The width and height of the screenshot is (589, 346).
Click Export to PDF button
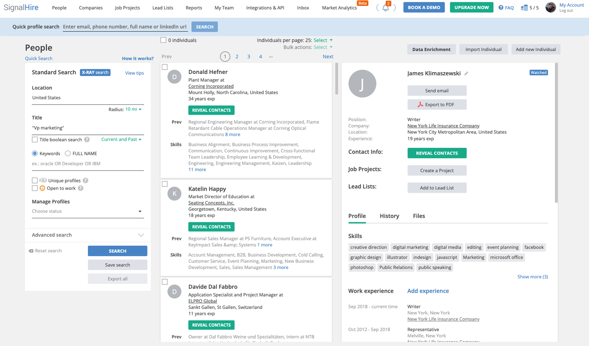pos(437,104)
